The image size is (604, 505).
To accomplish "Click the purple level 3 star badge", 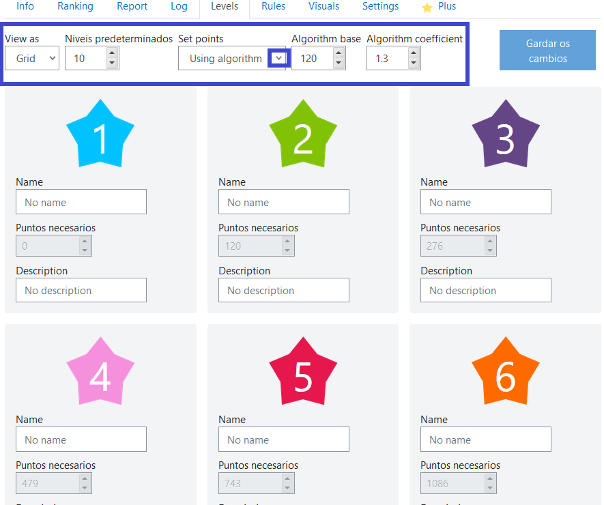I will (x=505, y=135).
